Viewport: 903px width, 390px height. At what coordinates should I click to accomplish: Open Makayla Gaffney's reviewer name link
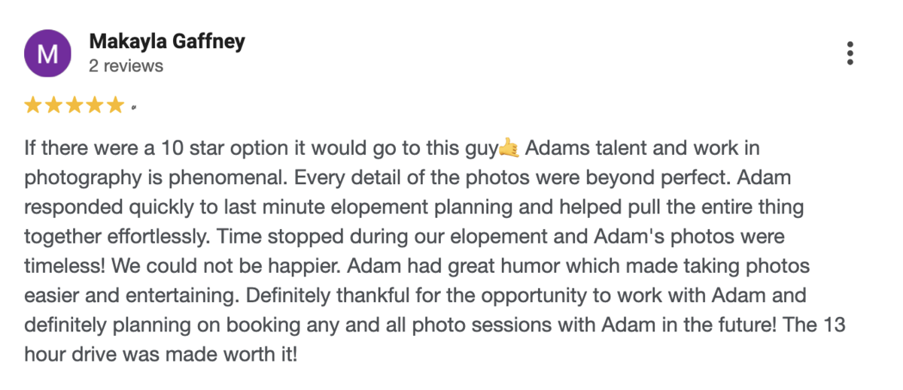(167, 42)
